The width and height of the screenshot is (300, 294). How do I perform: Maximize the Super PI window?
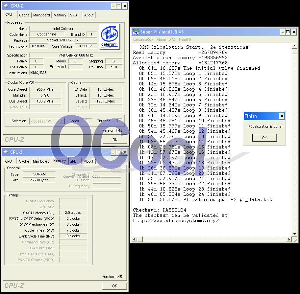[288, 32]
